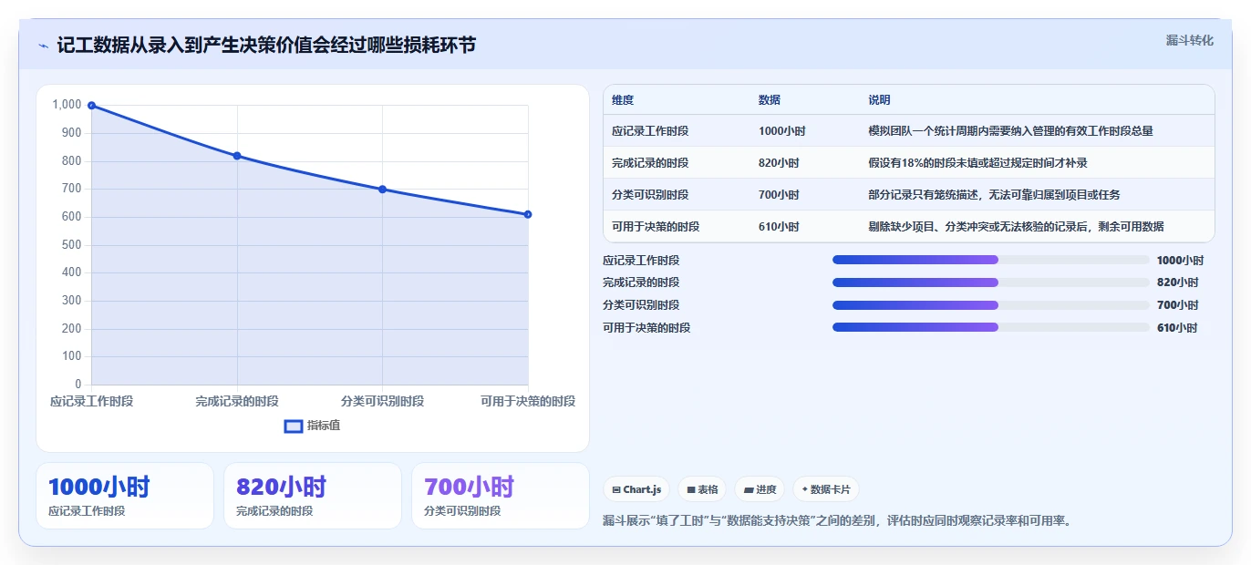Click the 610小时 value beside progress bar
1251x565 pixels.
(1177, 327)
